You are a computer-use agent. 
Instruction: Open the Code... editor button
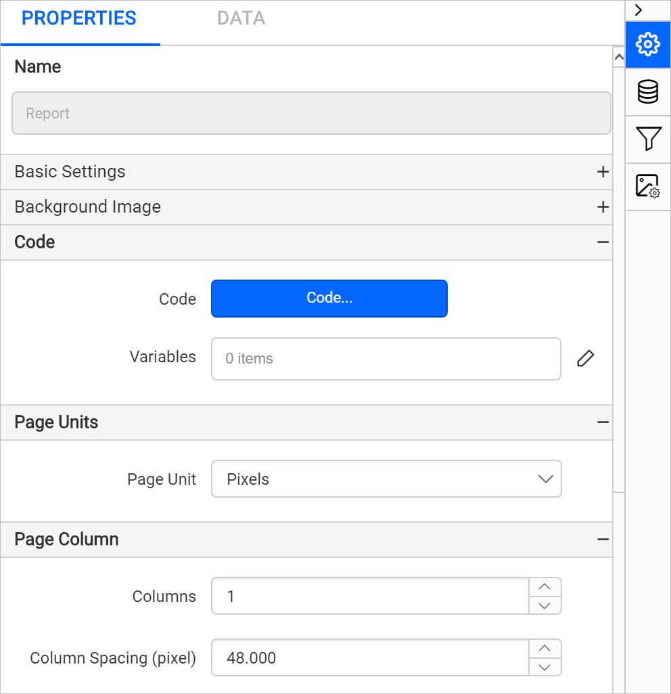tap(329, 299)
